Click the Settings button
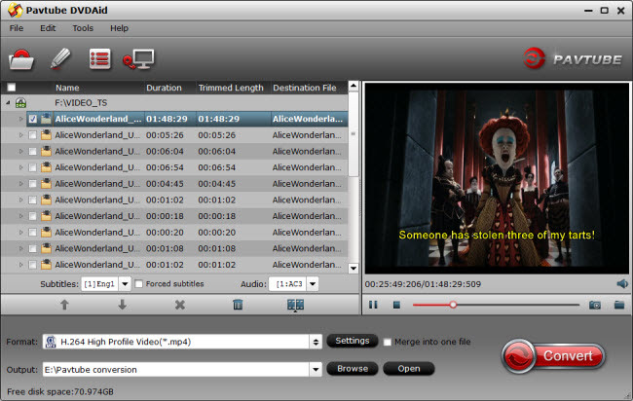 coord(352,341)
